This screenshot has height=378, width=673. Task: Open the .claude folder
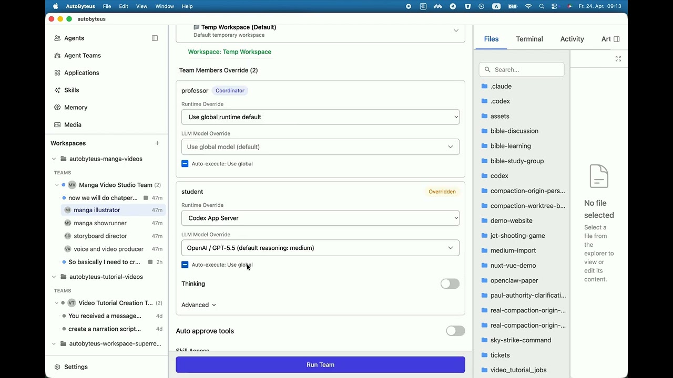501,87
